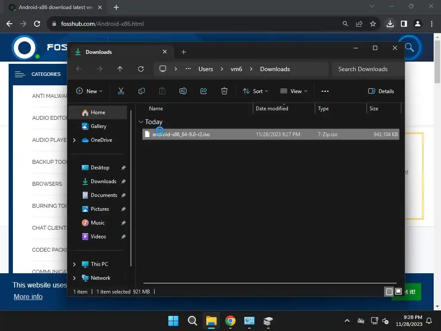Copy the selected file in Explorer toolbar
The image size is (441, 331).
[x=141, y=91]
